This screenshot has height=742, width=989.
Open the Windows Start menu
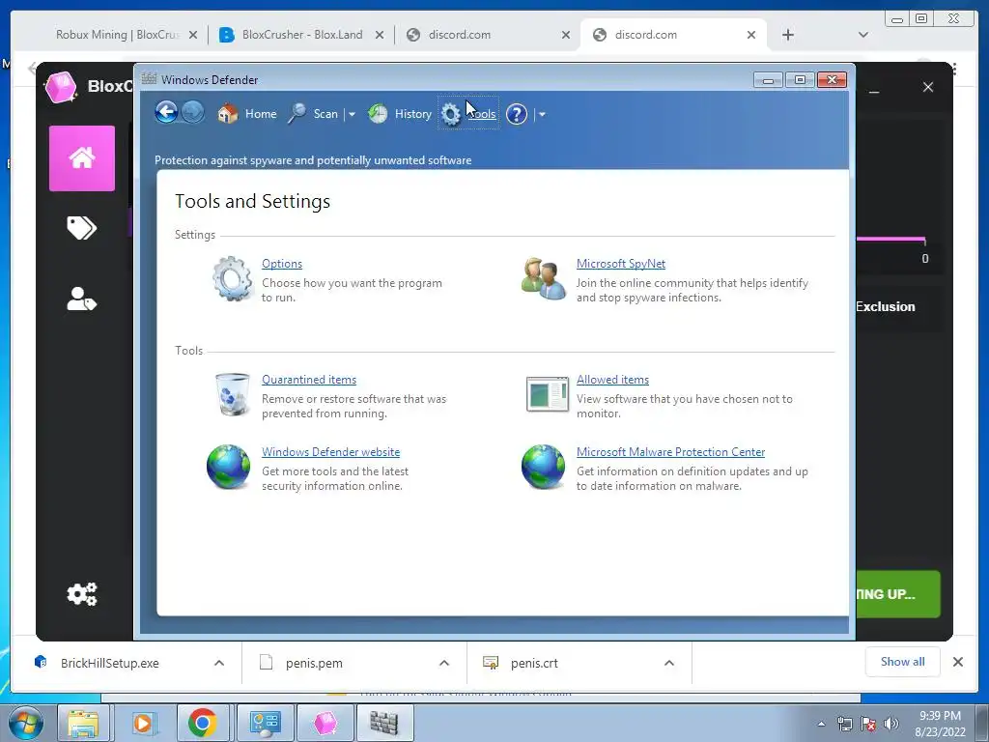point(26,723)
